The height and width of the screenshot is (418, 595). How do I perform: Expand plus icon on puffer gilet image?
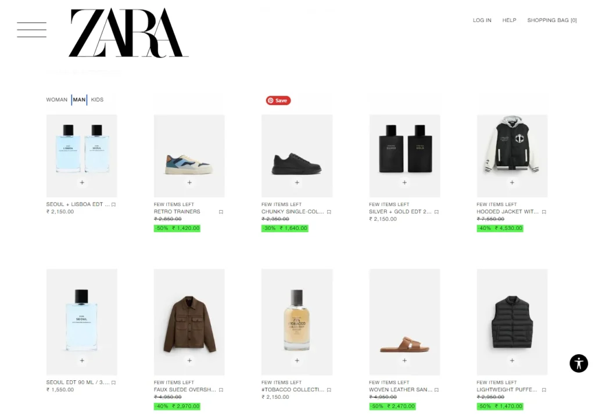(x=512, y=361)
